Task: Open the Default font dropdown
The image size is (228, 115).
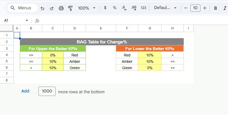Action: click(x=165, y=8)
